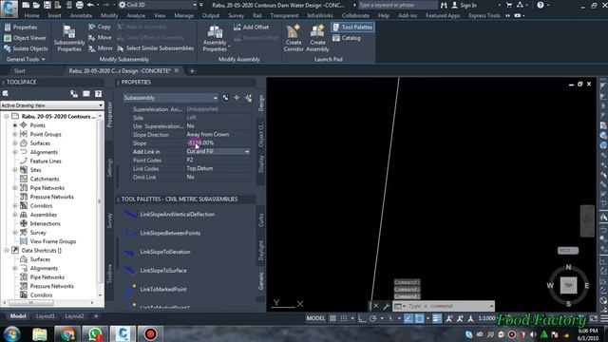Switch MODEL space button in status bar

click(315, 318)
